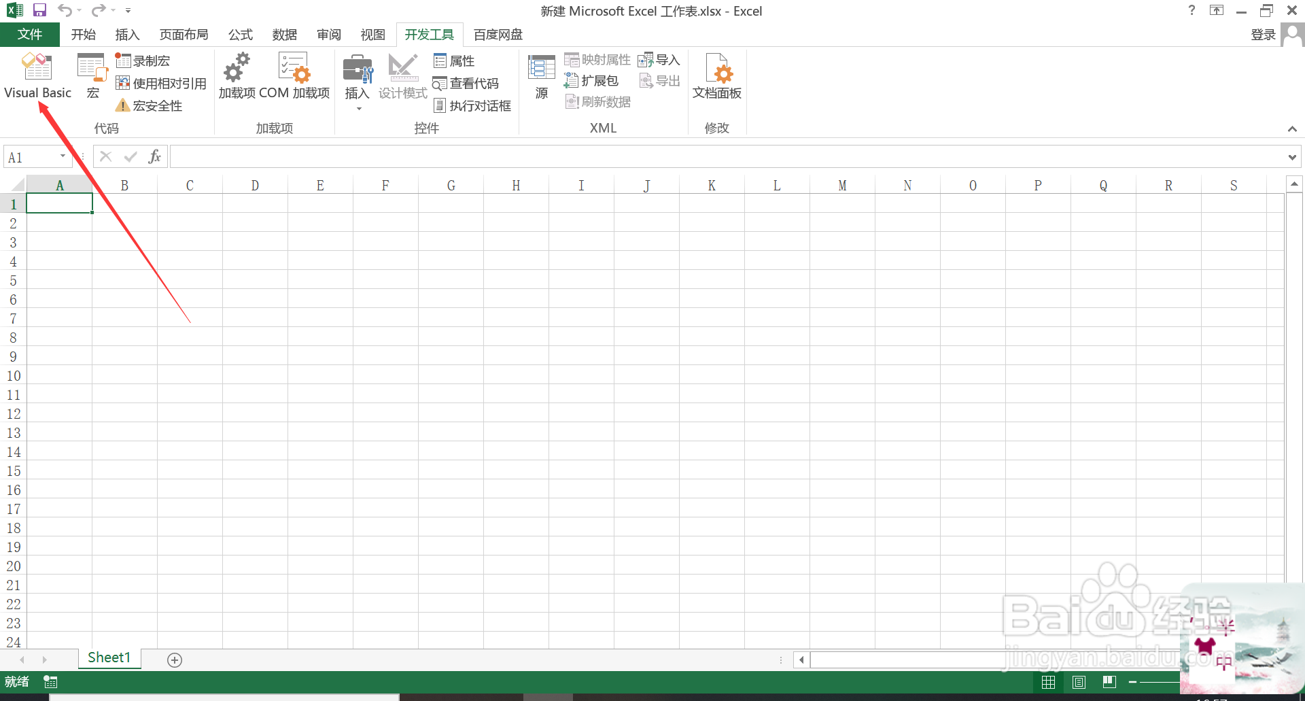
Task: Select the Sheet1 tab
Action: click(109, 657)
